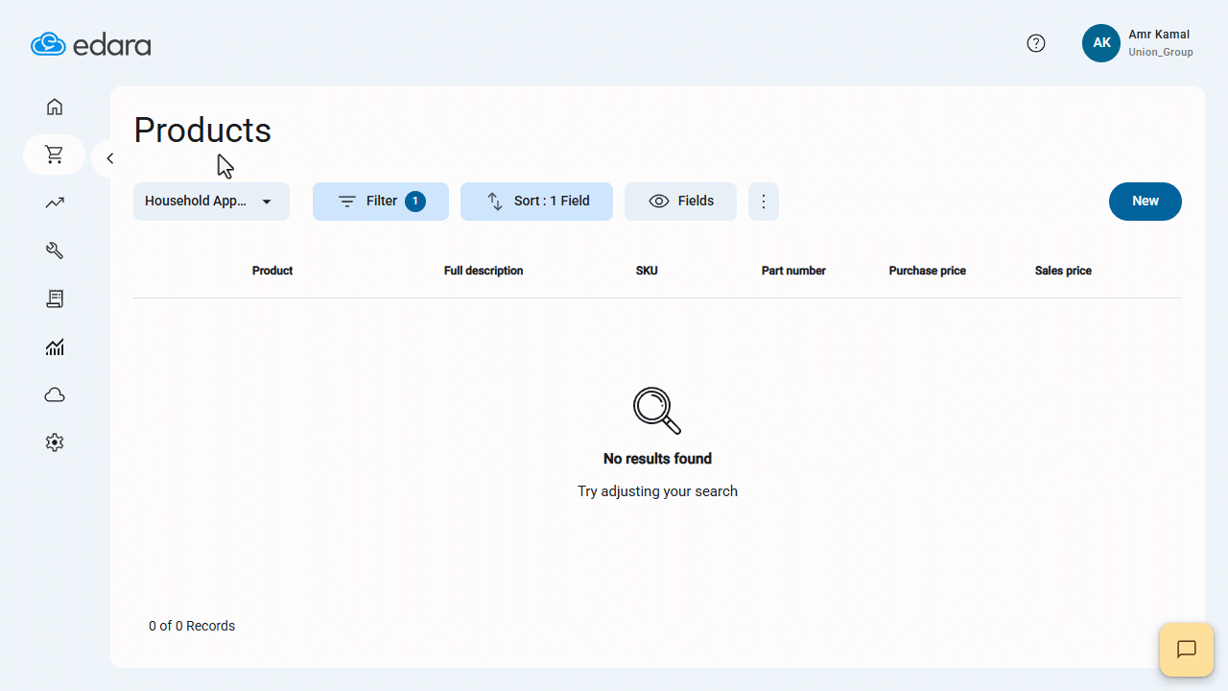Open the trending chart sidebar icon

[x=55, y=203]
